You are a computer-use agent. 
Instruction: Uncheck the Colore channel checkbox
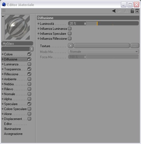30,54
